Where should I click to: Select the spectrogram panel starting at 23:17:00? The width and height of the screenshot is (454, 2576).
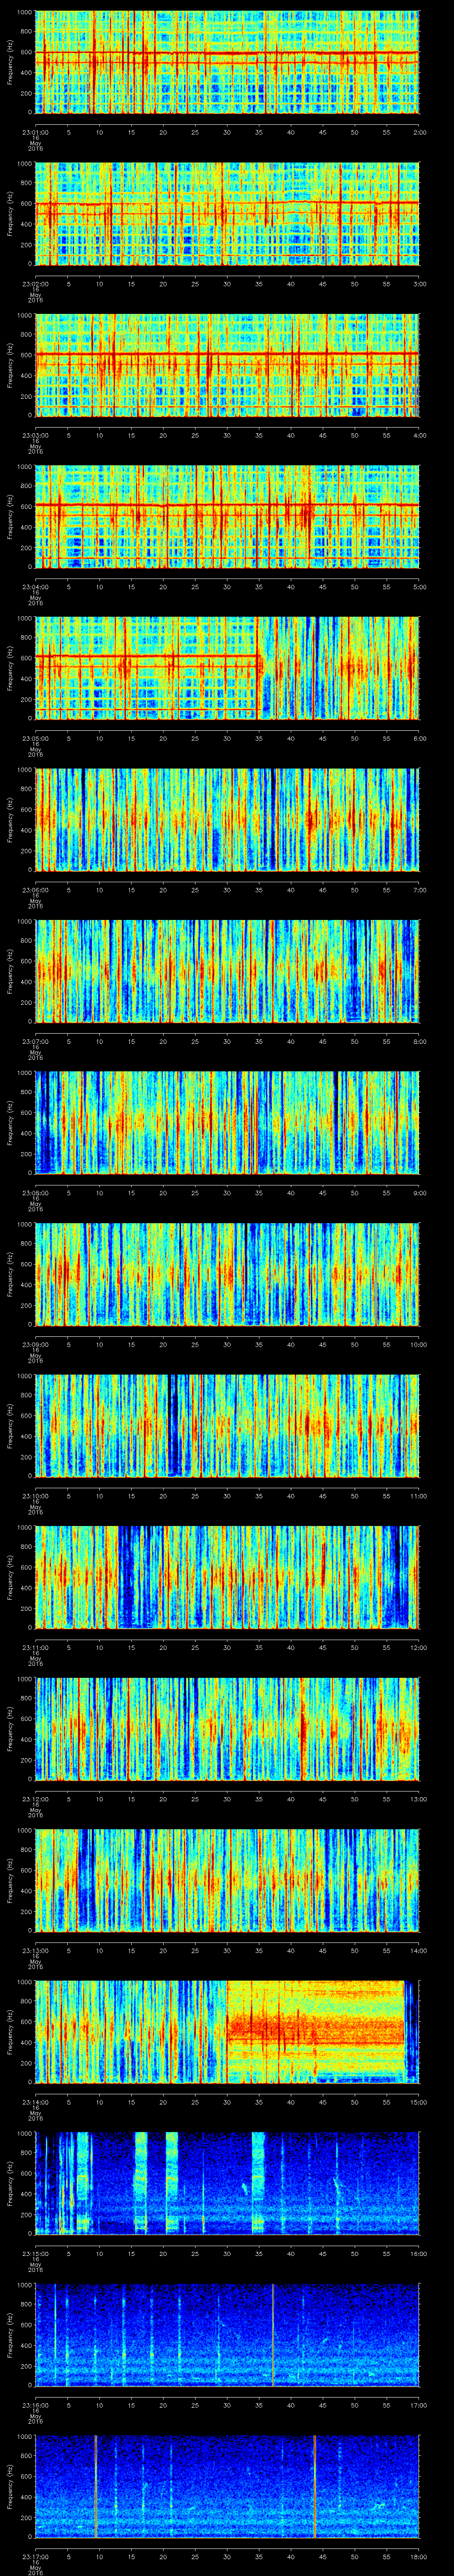227,2486
